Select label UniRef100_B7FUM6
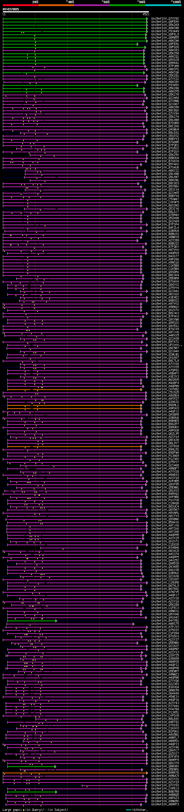 (165, 66)
